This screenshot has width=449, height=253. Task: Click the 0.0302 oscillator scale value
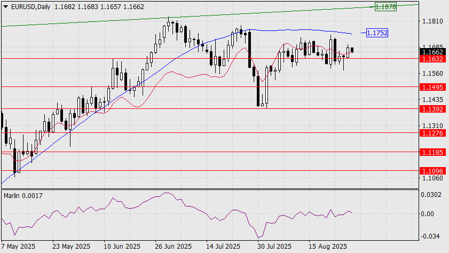pyautogui.click(x=431, y=195)
